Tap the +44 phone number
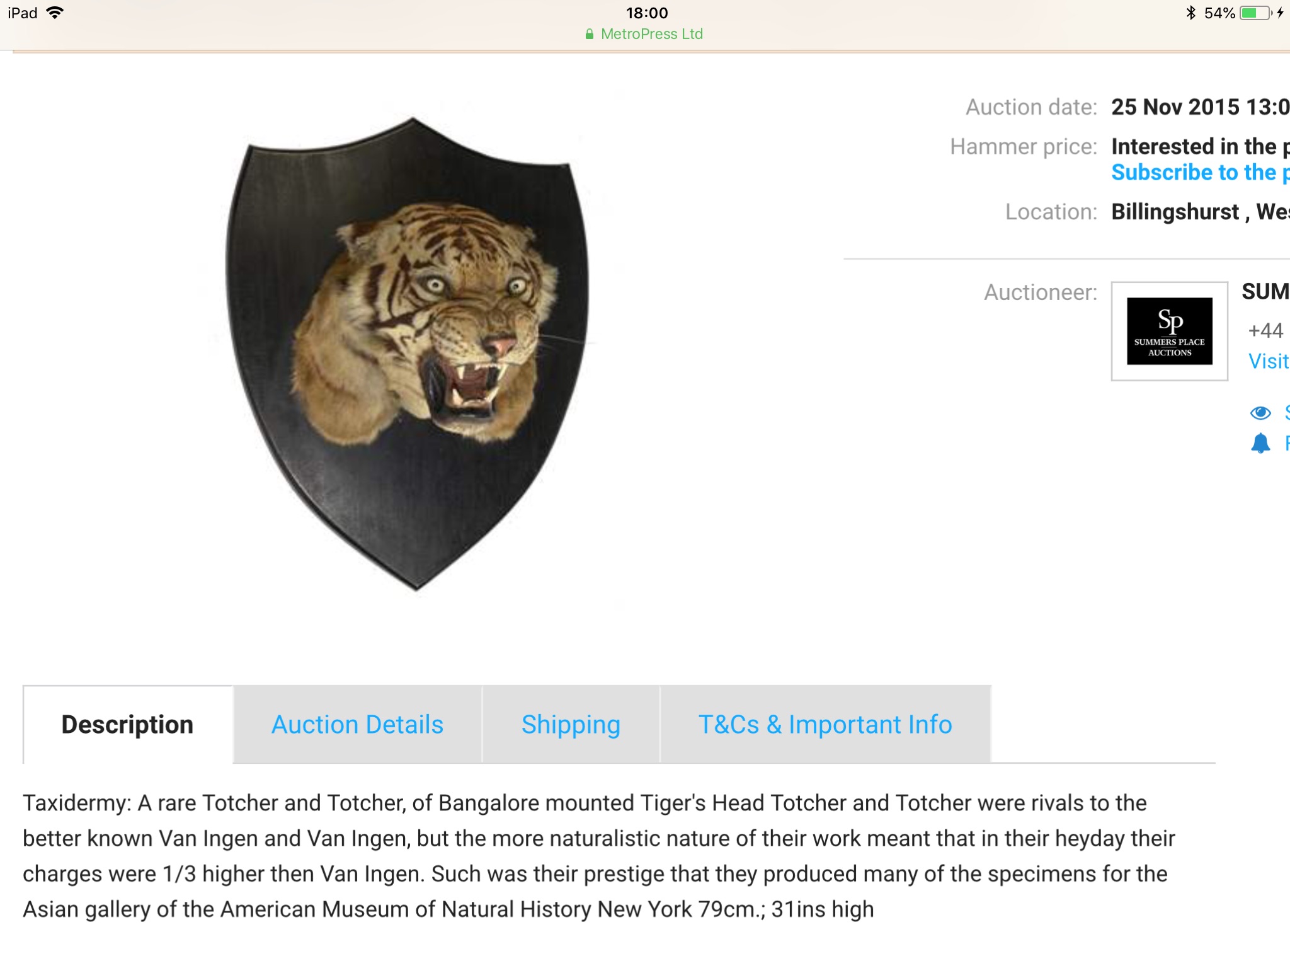Image resolution: width=1290 pixels, height=968 pixels. (1265, 330)
